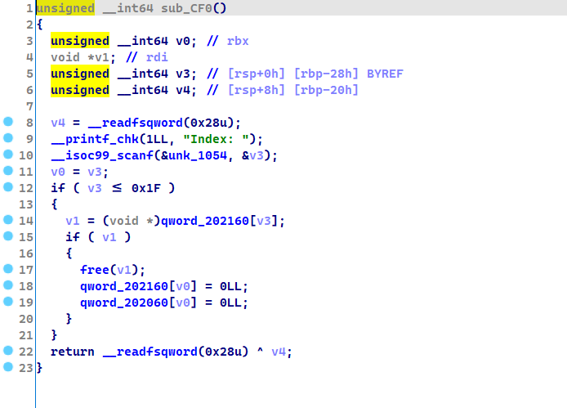Screen dimensions: 567x408
Task: Click the free function call
Action: click(95, 270)
